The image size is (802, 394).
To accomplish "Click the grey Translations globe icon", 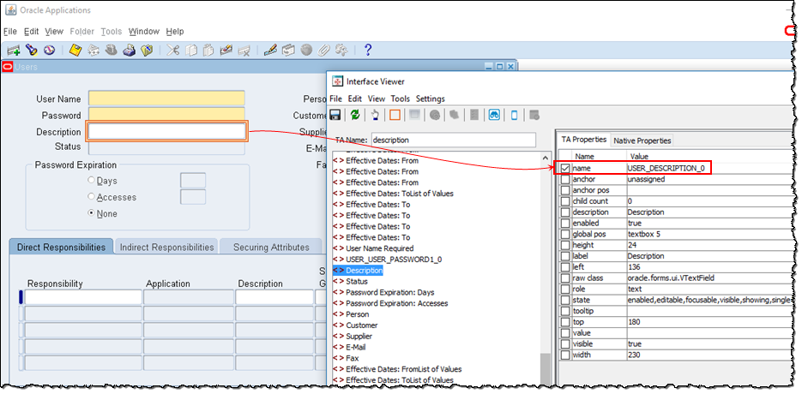I will [x=306, y=50].
